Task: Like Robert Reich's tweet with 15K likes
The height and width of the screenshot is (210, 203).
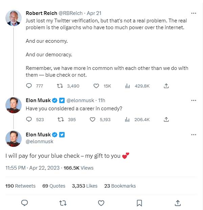Action: click(x=96, y=86)
